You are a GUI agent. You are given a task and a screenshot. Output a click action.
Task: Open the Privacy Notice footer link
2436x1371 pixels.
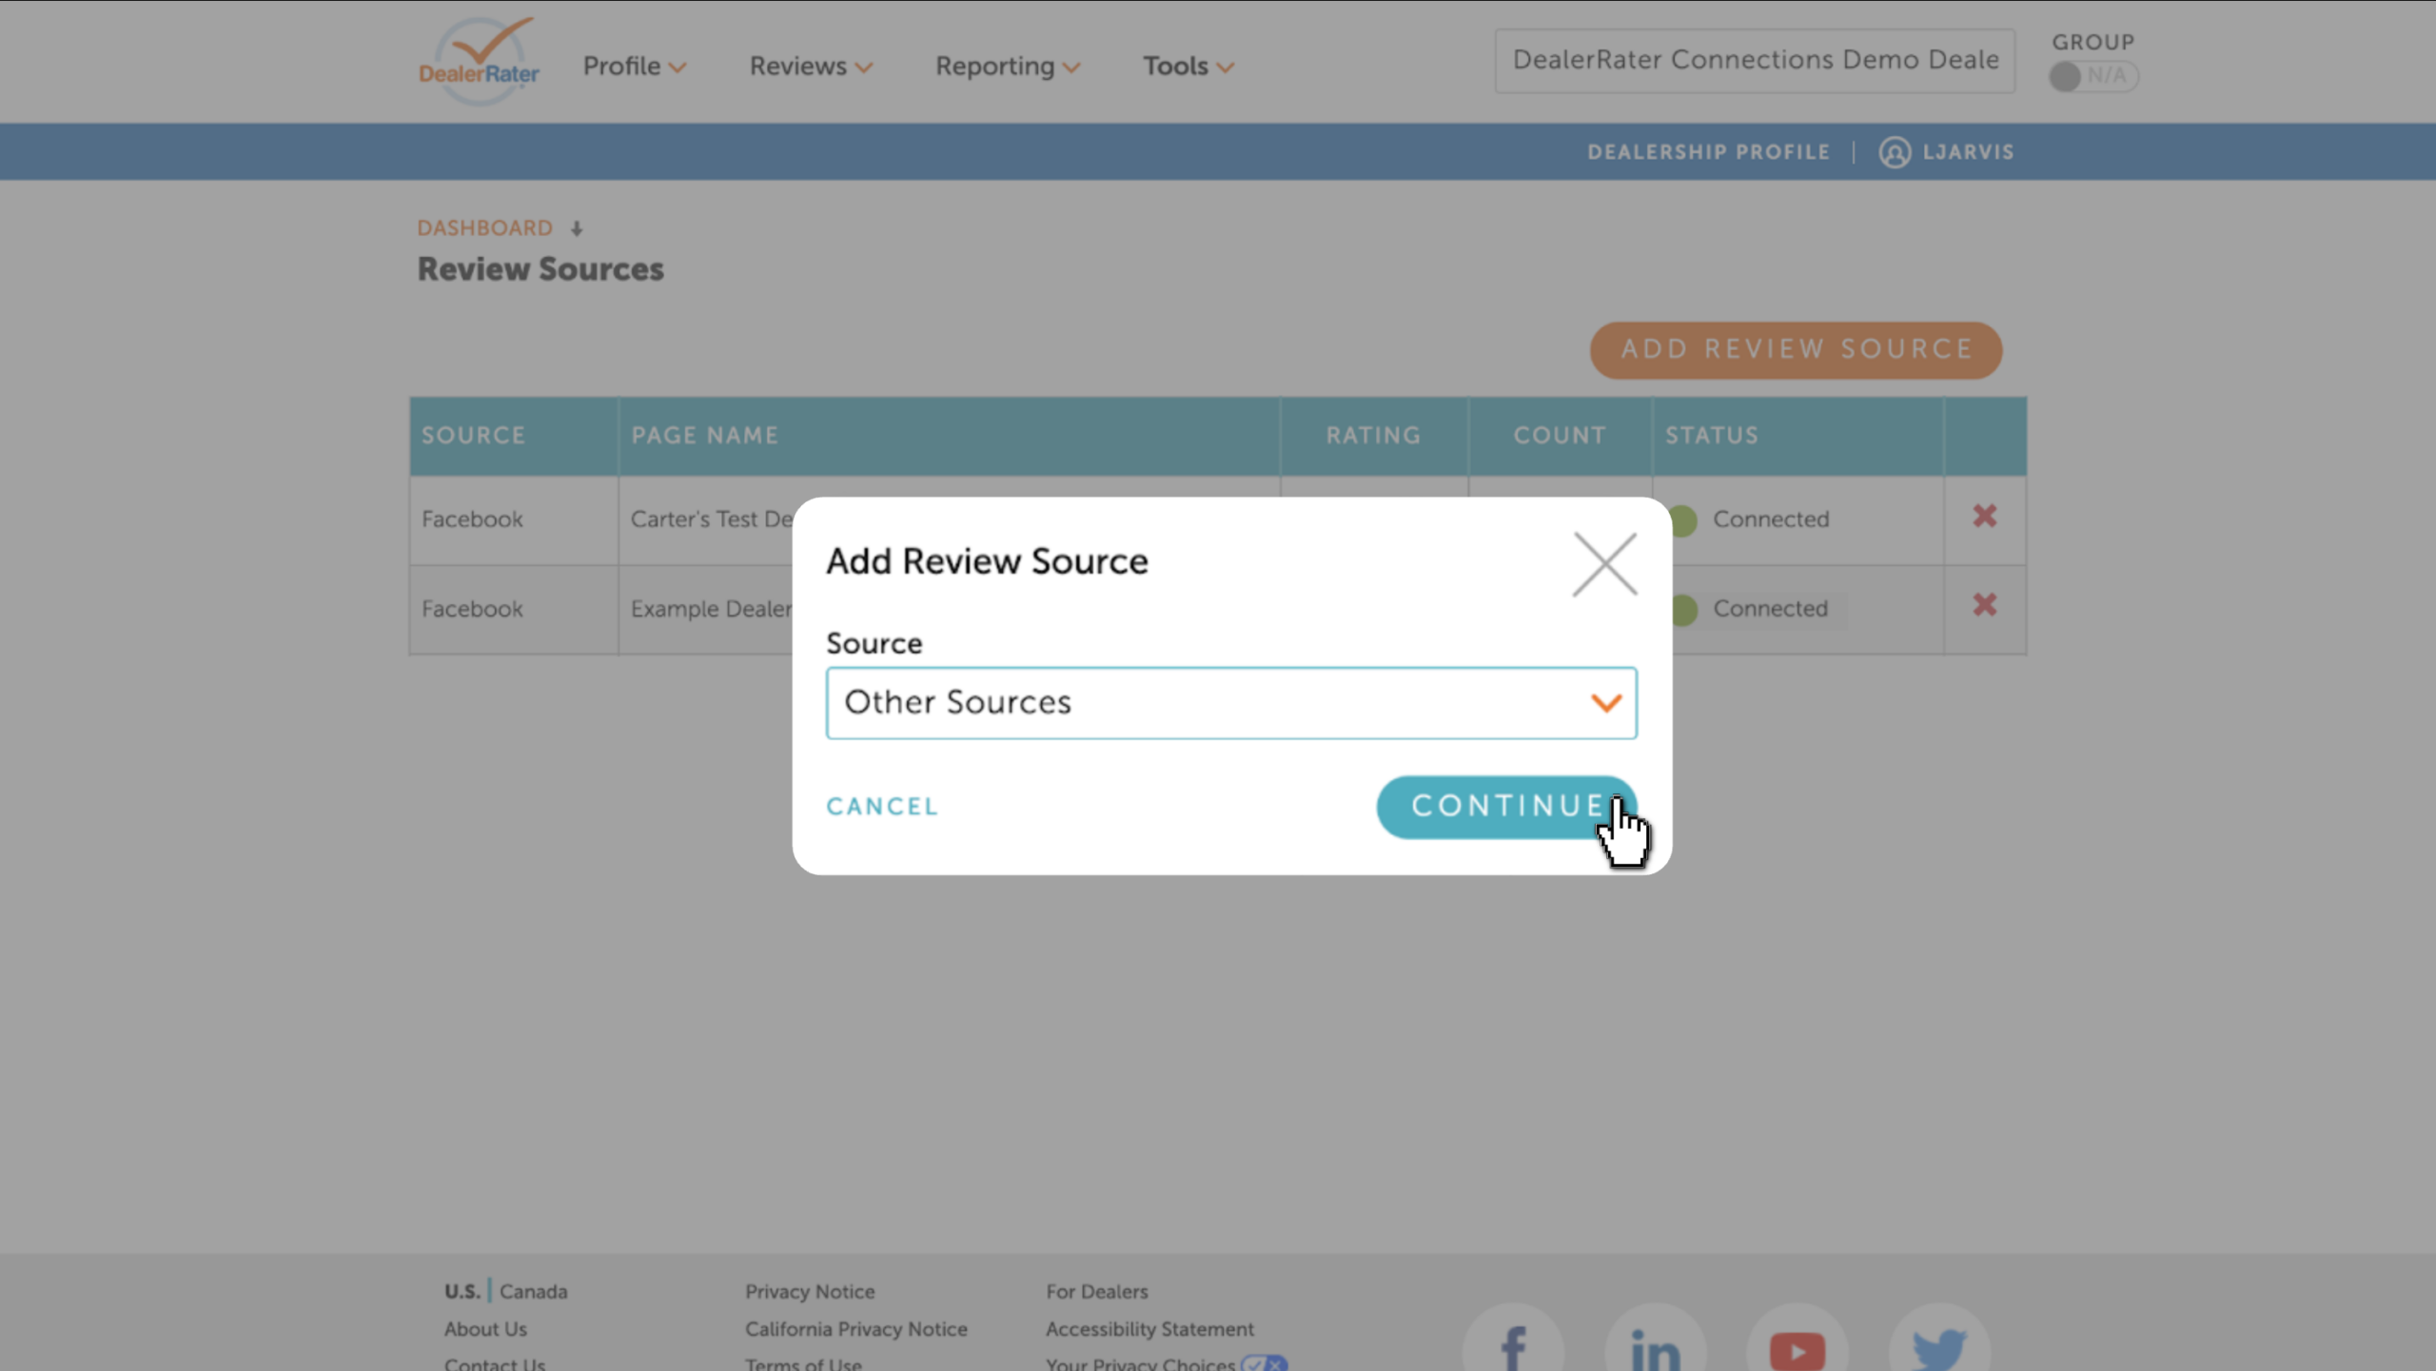point(810,1292)
